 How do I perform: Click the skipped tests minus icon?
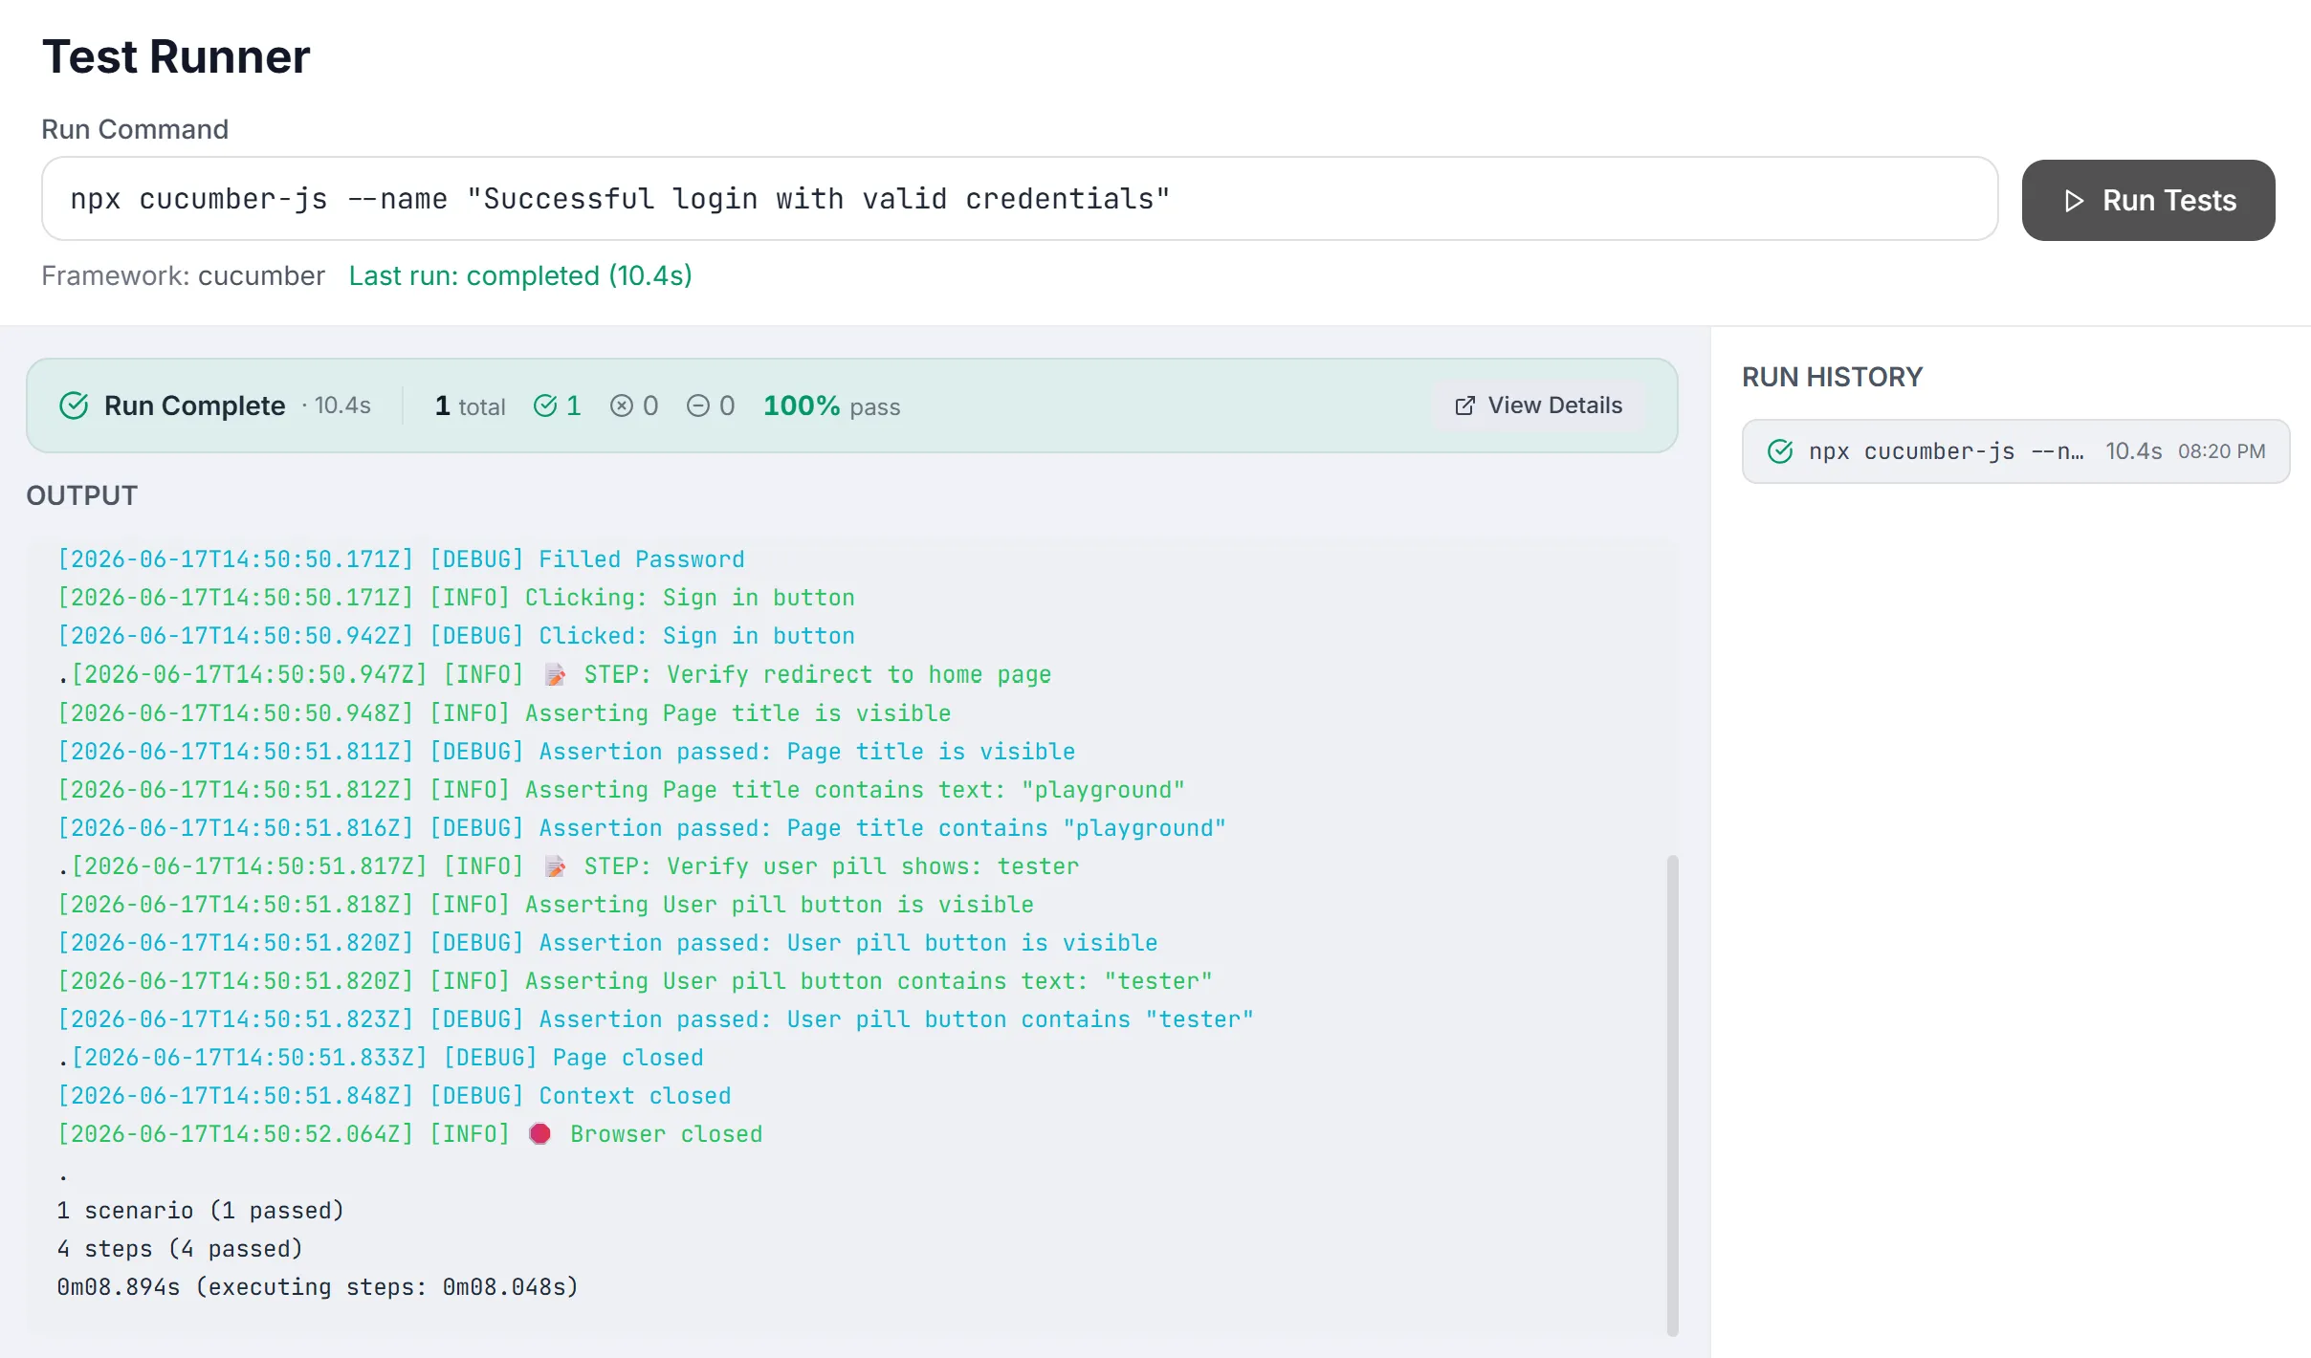(x=698, y=405)
